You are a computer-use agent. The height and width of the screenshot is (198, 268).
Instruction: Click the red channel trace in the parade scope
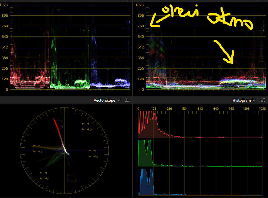[30, 47]
